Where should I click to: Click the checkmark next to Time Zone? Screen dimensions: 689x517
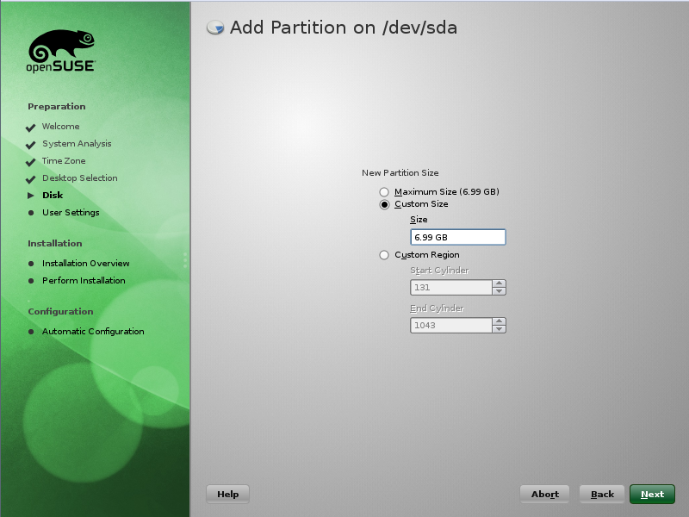click(x=30, y=162)
